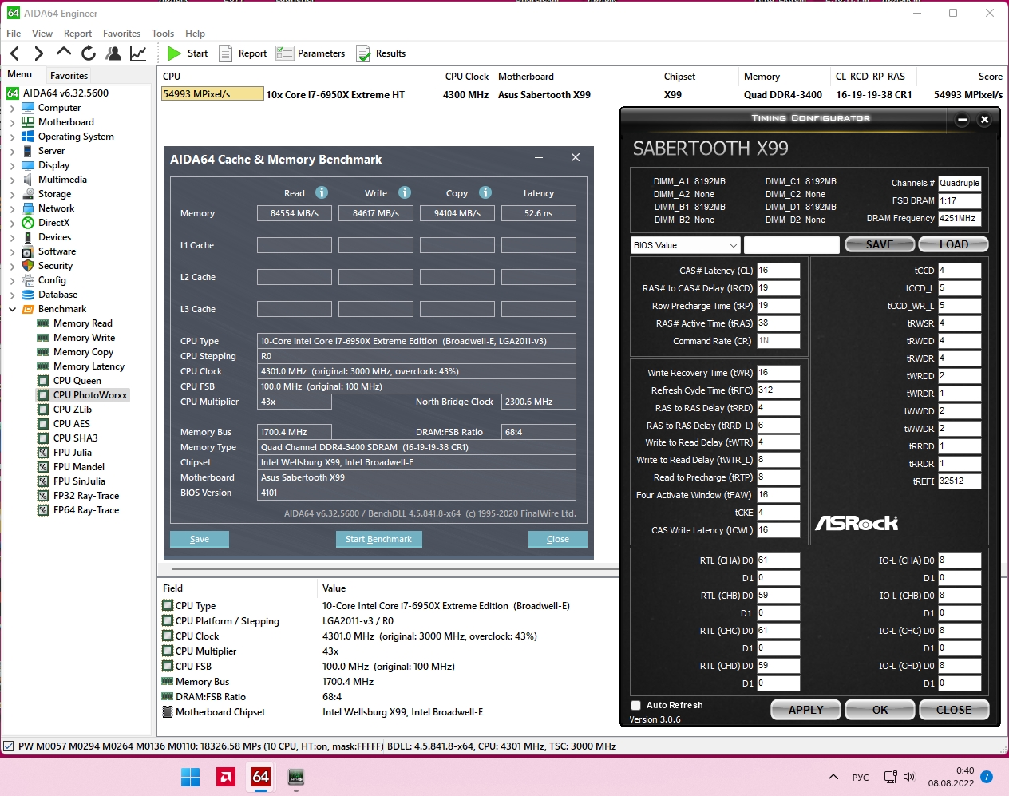Screen dimensions: 1009x796
Task: Select the Memory Read benchmark
Action: 82,323
